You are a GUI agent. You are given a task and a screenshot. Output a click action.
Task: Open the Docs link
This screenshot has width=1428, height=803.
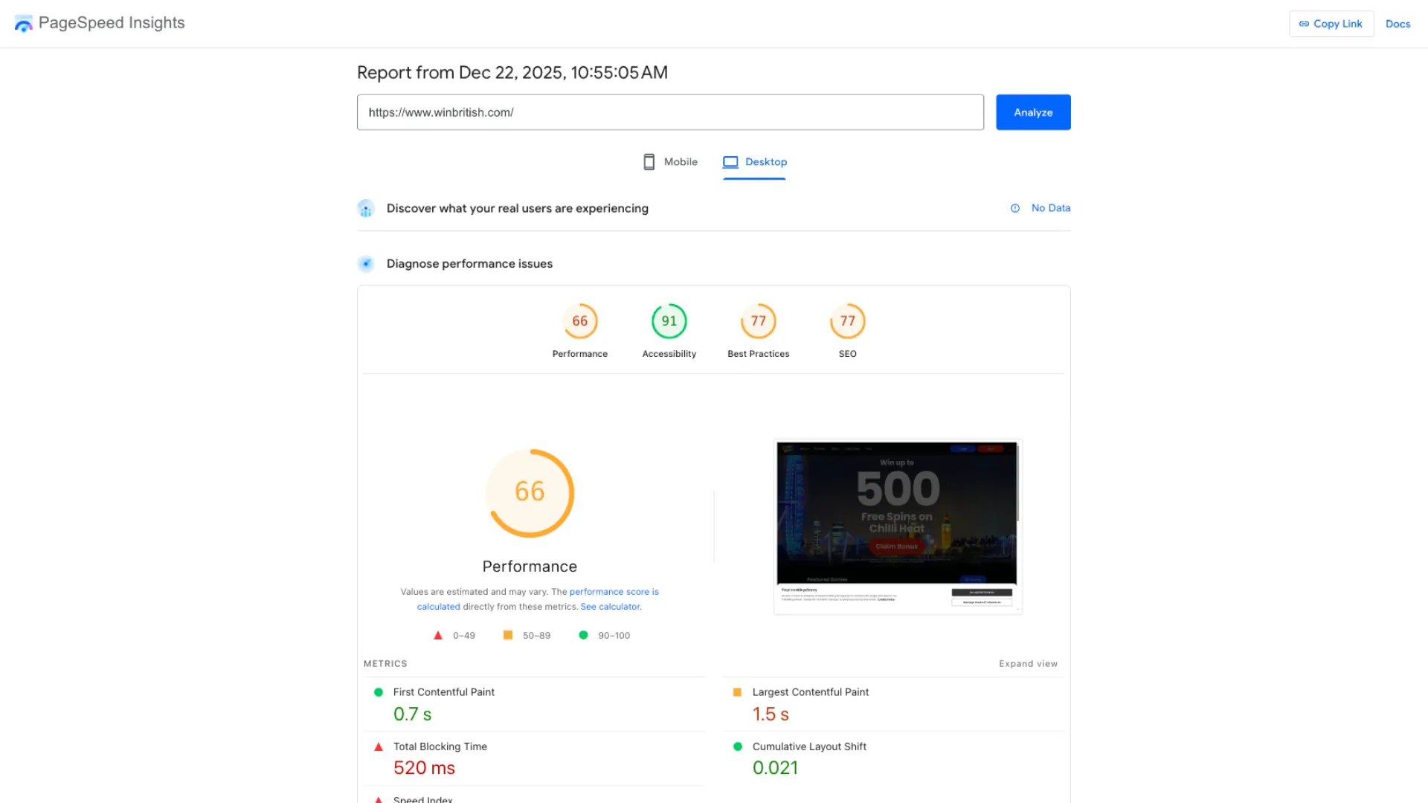pyautogui.click(x=1398, y=23)
